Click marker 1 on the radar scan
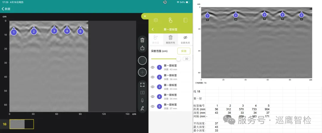Viewport: 322px width, 133px height. click(x=14, y=32)
